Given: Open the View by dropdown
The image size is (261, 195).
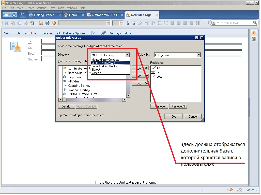Looking at the screenshot, I should [x=198, y=55].
